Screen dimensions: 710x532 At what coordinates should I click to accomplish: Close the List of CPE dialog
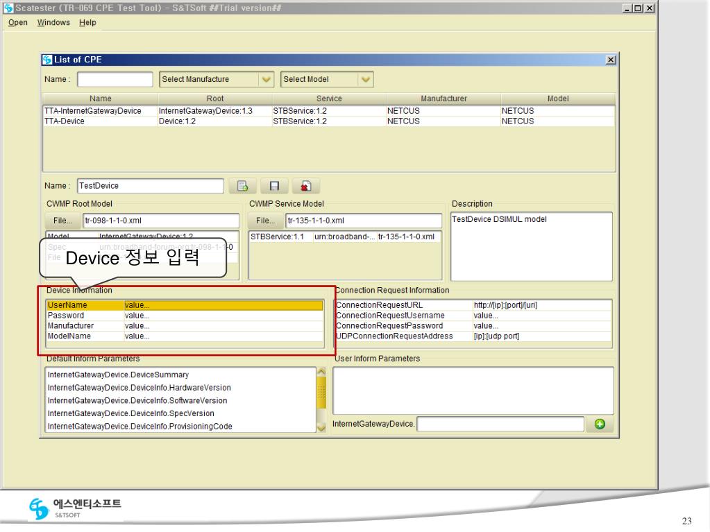(x=610, y=60)
